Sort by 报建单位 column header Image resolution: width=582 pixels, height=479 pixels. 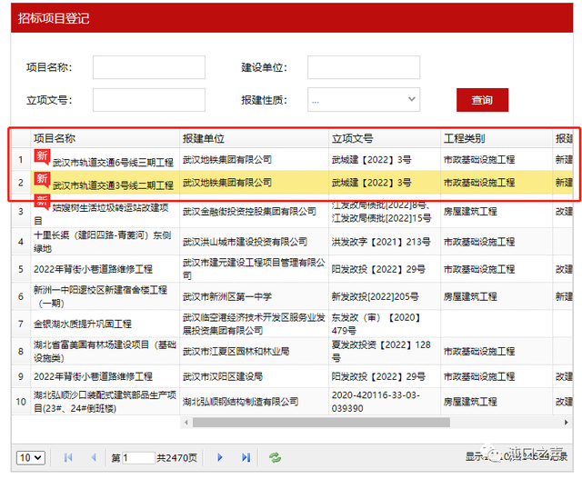pyautogui.click(x=255, y=138)
